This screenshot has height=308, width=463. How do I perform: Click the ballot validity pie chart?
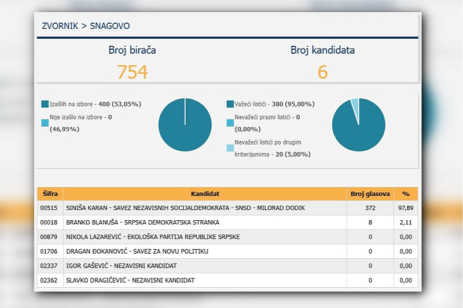tap(358, 125)
